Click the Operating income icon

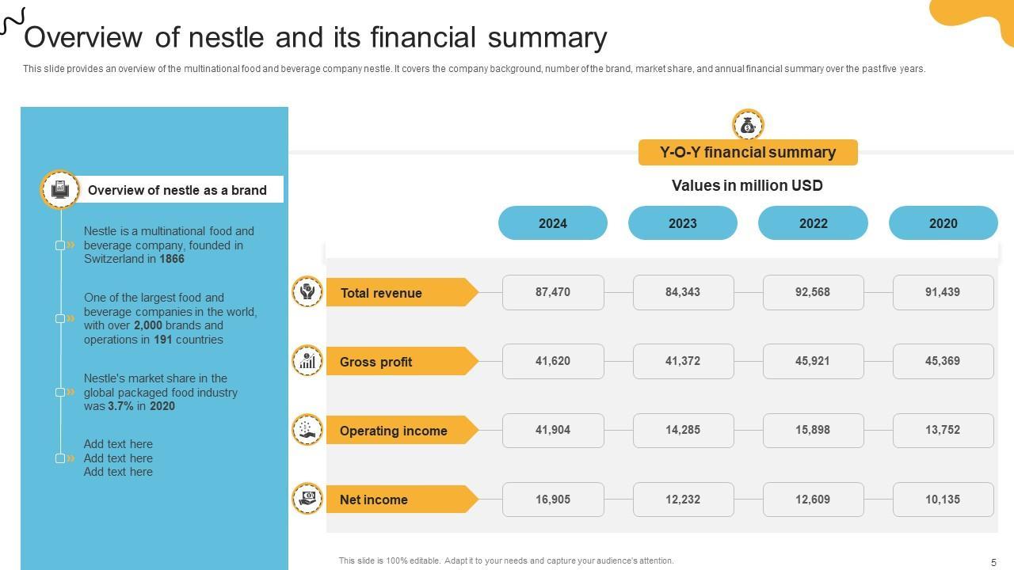coord(307,430)
